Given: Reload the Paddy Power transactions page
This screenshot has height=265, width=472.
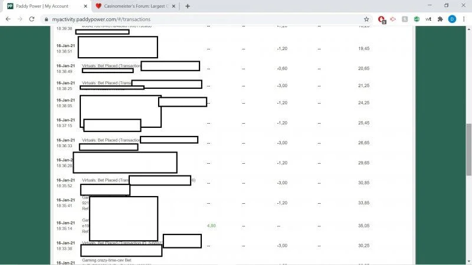Looking at the screenshot, I should [32, 19].
